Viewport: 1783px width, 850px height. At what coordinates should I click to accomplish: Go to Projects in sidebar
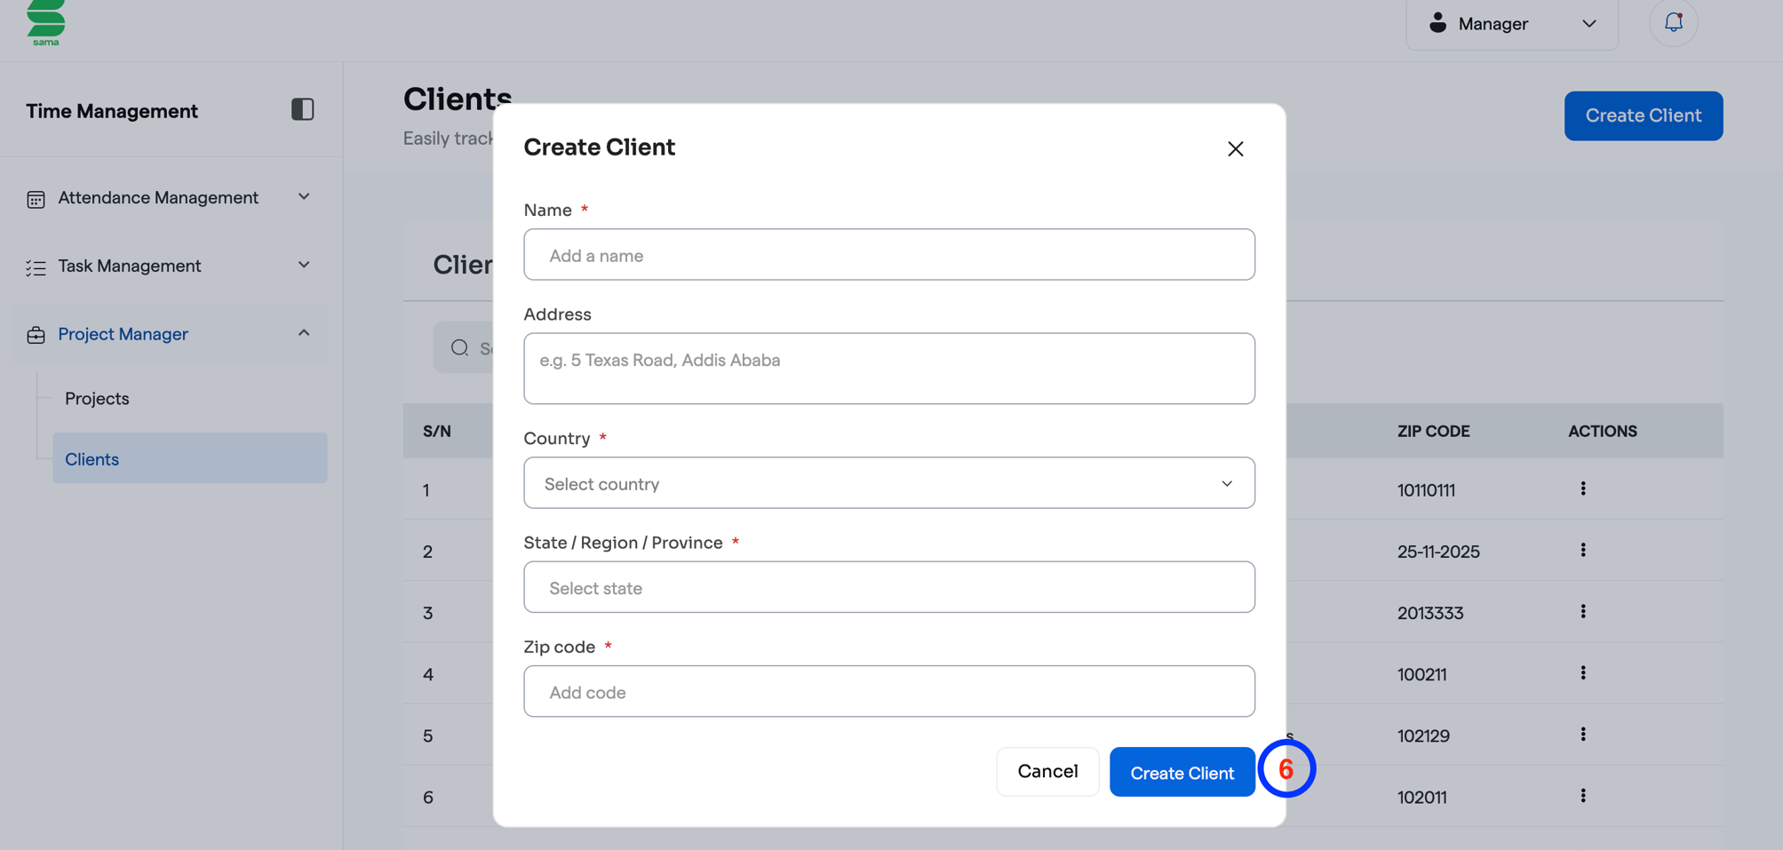click(x=97, y=399)
